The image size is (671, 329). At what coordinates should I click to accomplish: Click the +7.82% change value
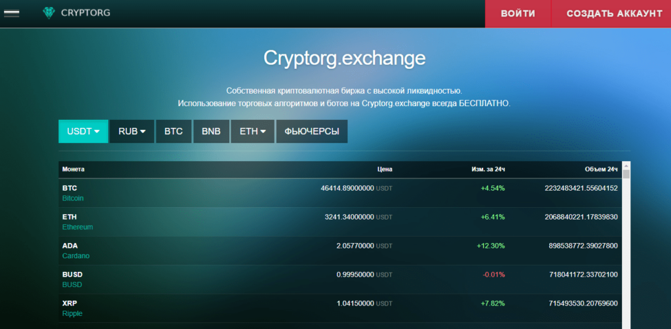pyautogui.click(x=493, y=303)
